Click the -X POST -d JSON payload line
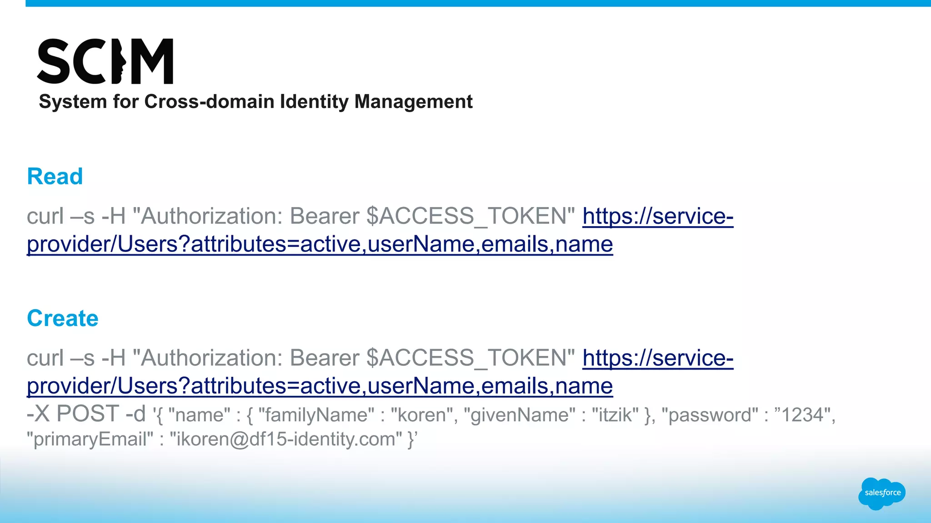 (431, 414)
